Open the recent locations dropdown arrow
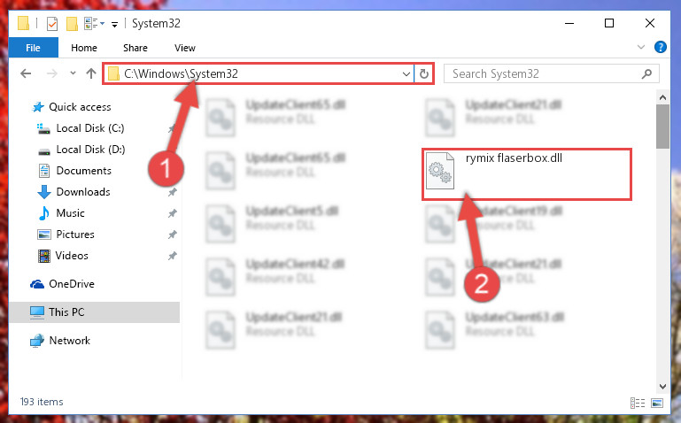 pos(73,73)
